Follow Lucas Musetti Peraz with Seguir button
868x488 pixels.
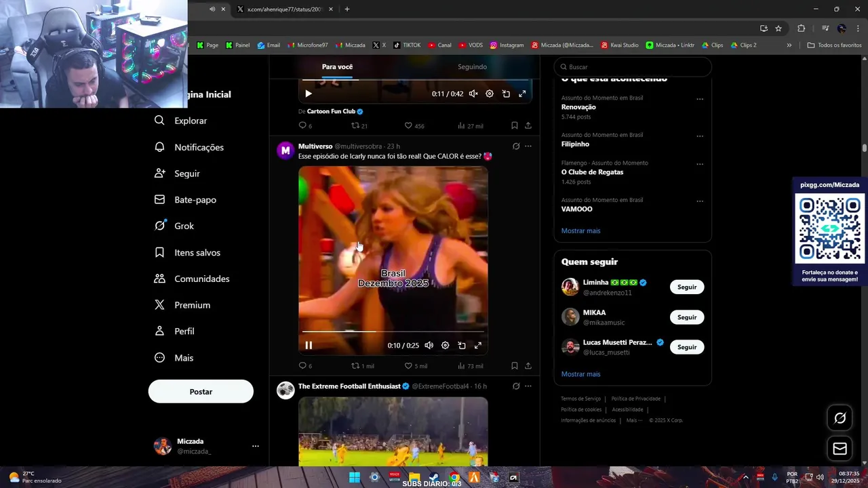tap(687, 347)
